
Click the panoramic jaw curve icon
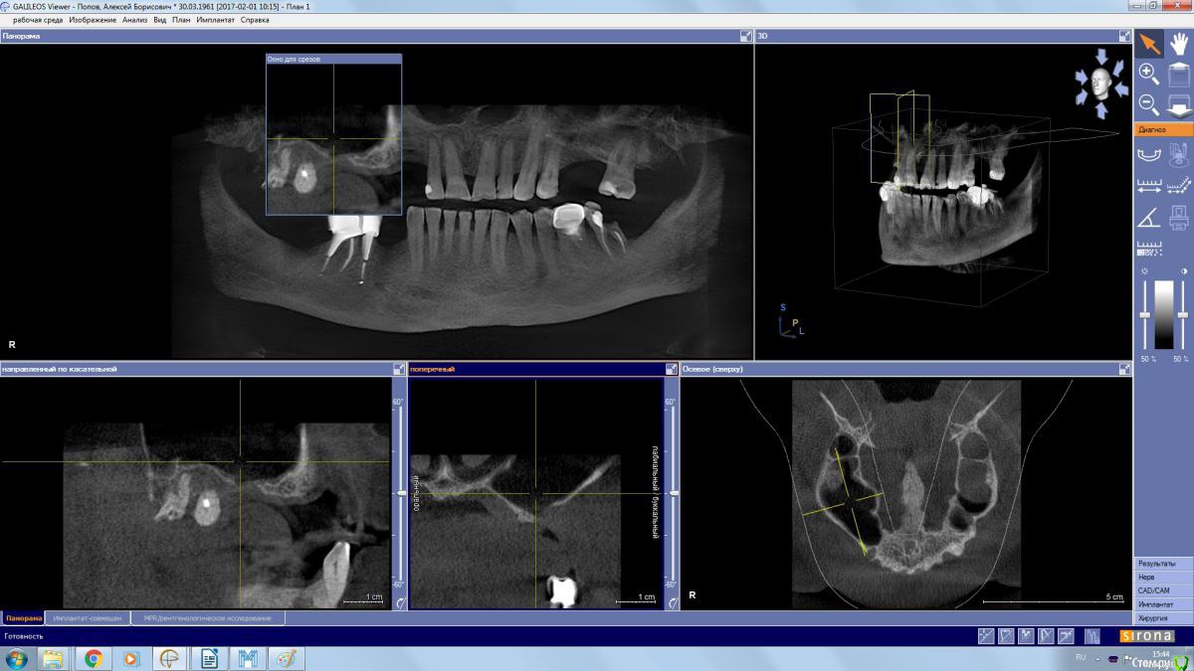coord(1148,154)
